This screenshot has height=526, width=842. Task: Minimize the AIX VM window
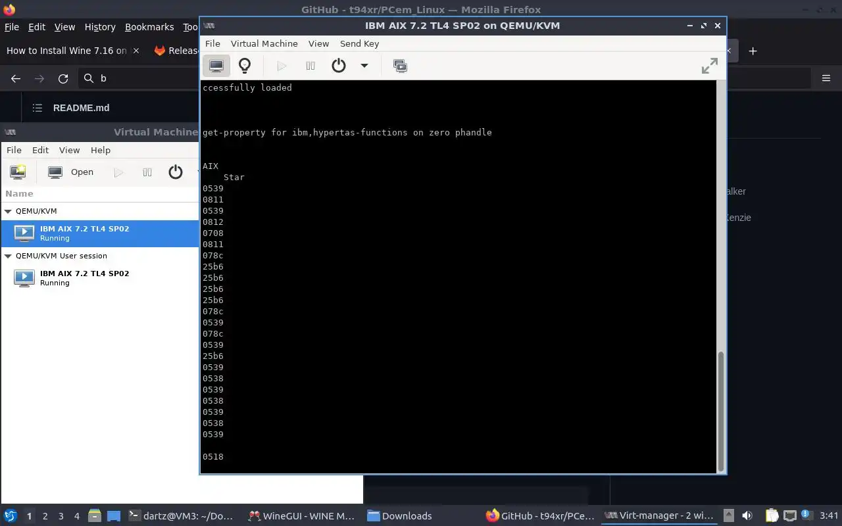click(689, 26)
